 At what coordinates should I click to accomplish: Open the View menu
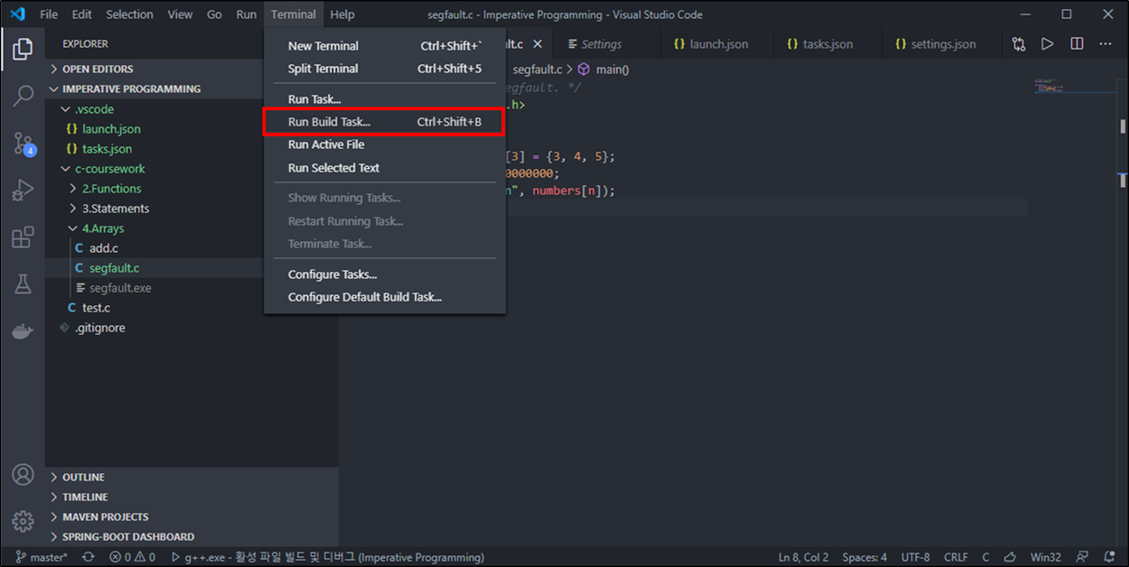click(180, 14)
